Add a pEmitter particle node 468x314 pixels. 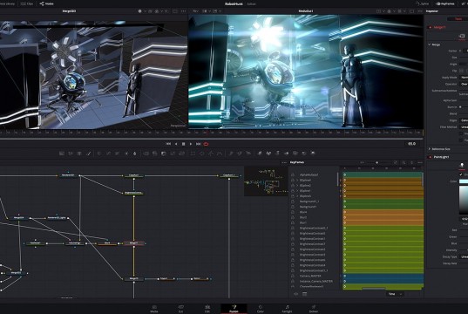click(x=230, y=154)
